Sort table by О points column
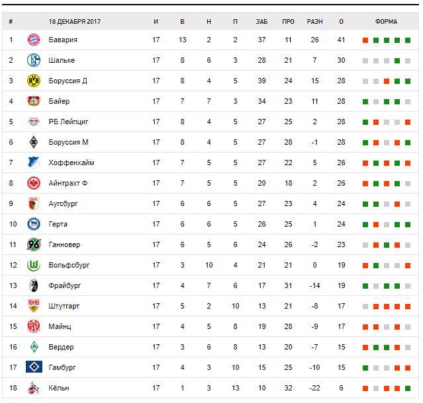 [341, 22]
